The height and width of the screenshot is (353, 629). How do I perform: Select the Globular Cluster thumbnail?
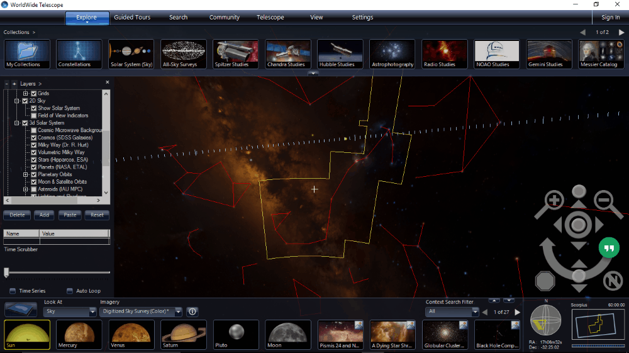[445, 335]
